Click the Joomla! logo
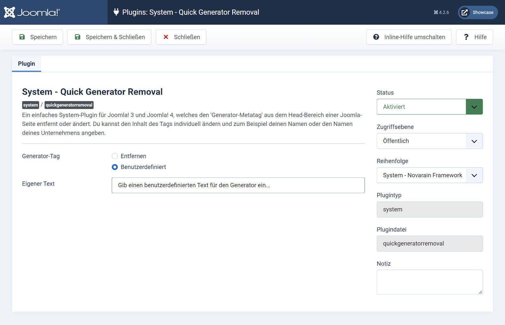Image resolution: width=505 pixels, height=325 pixels. [x=32, y=12]
